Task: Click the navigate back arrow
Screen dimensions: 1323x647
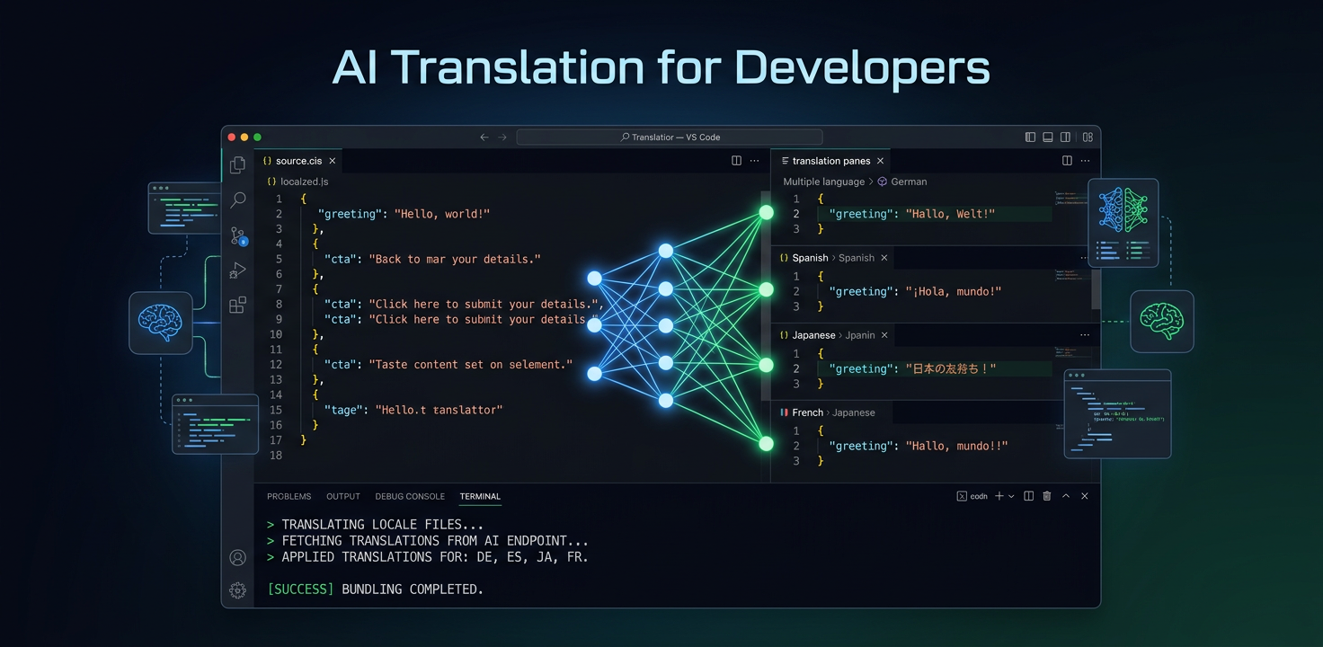Action: click(484, 137)
